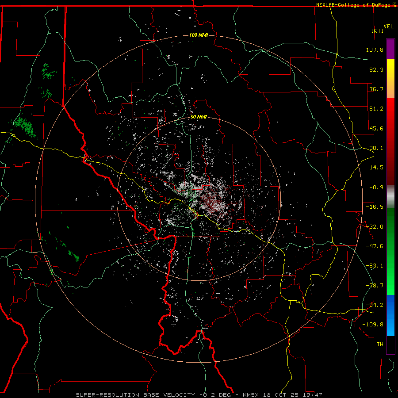This screenshot has width=398, height=398.
Task: Click the -16.5 velocity scale value
Action: click(375, 207)
